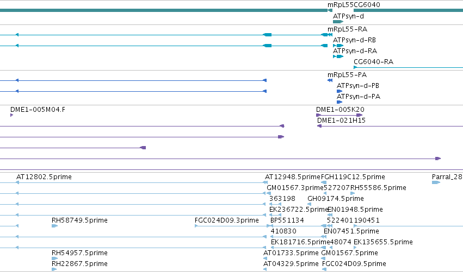
Task: Click EN01948.5prime EST label
Action: tap(355, 210)
